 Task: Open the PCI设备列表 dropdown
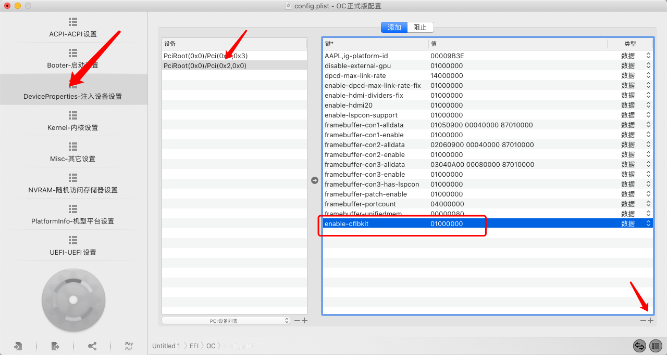tap(226, 321)
